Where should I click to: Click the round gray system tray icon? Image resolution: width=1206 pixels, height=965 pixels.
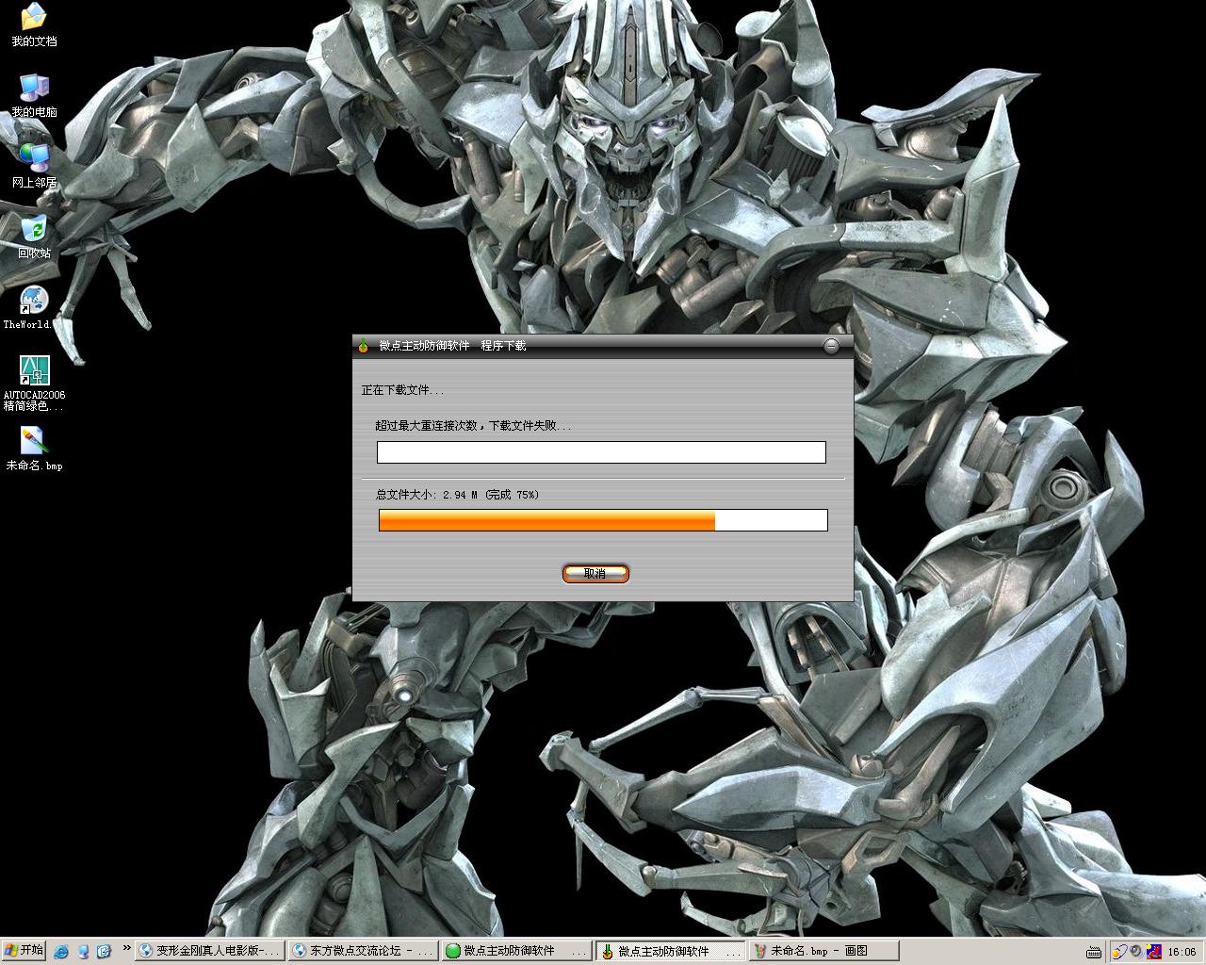[x=1136, y=952]
